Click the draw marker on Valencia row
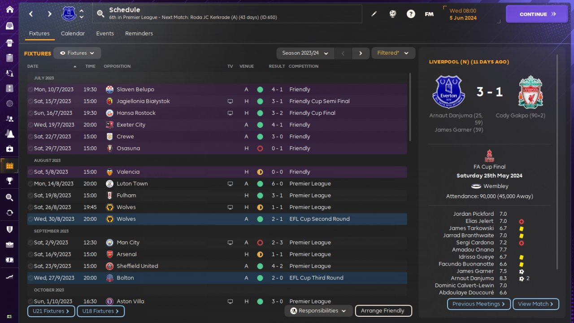This screenshot has height=323, width=574. tap(260, 172)
